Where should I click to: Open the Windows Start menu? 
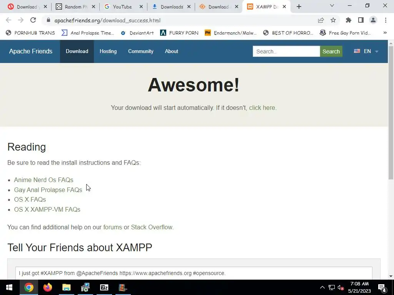click(x=9, y=287)
